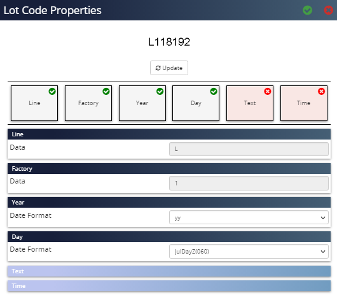
Task: Toggle the Time component tile
Action: coord(304,103)
